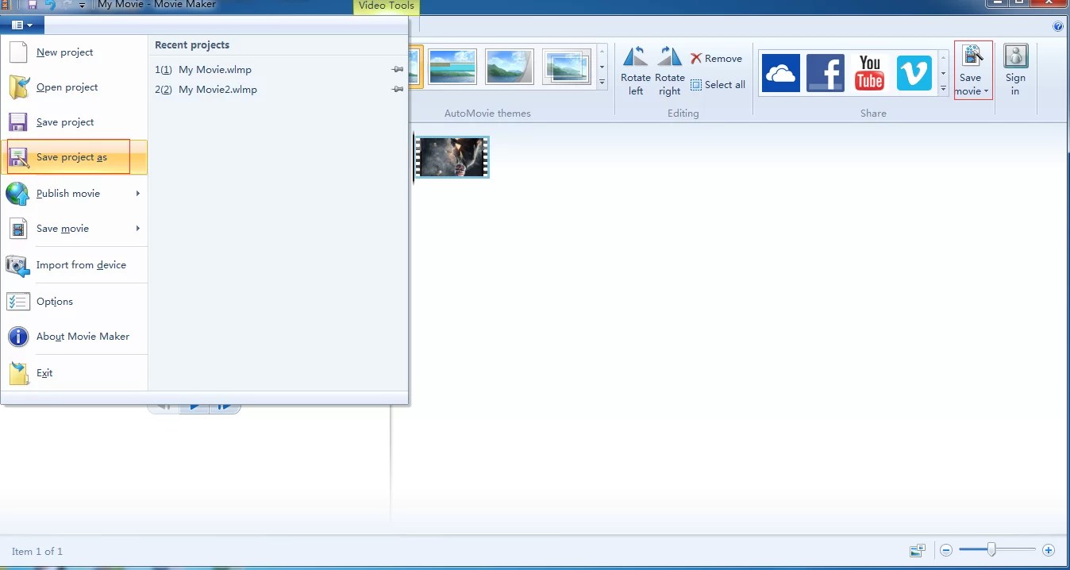1070x570 pixels.
Task: Upload the movie to Vimeo
Action: click(x=914, y=72)
